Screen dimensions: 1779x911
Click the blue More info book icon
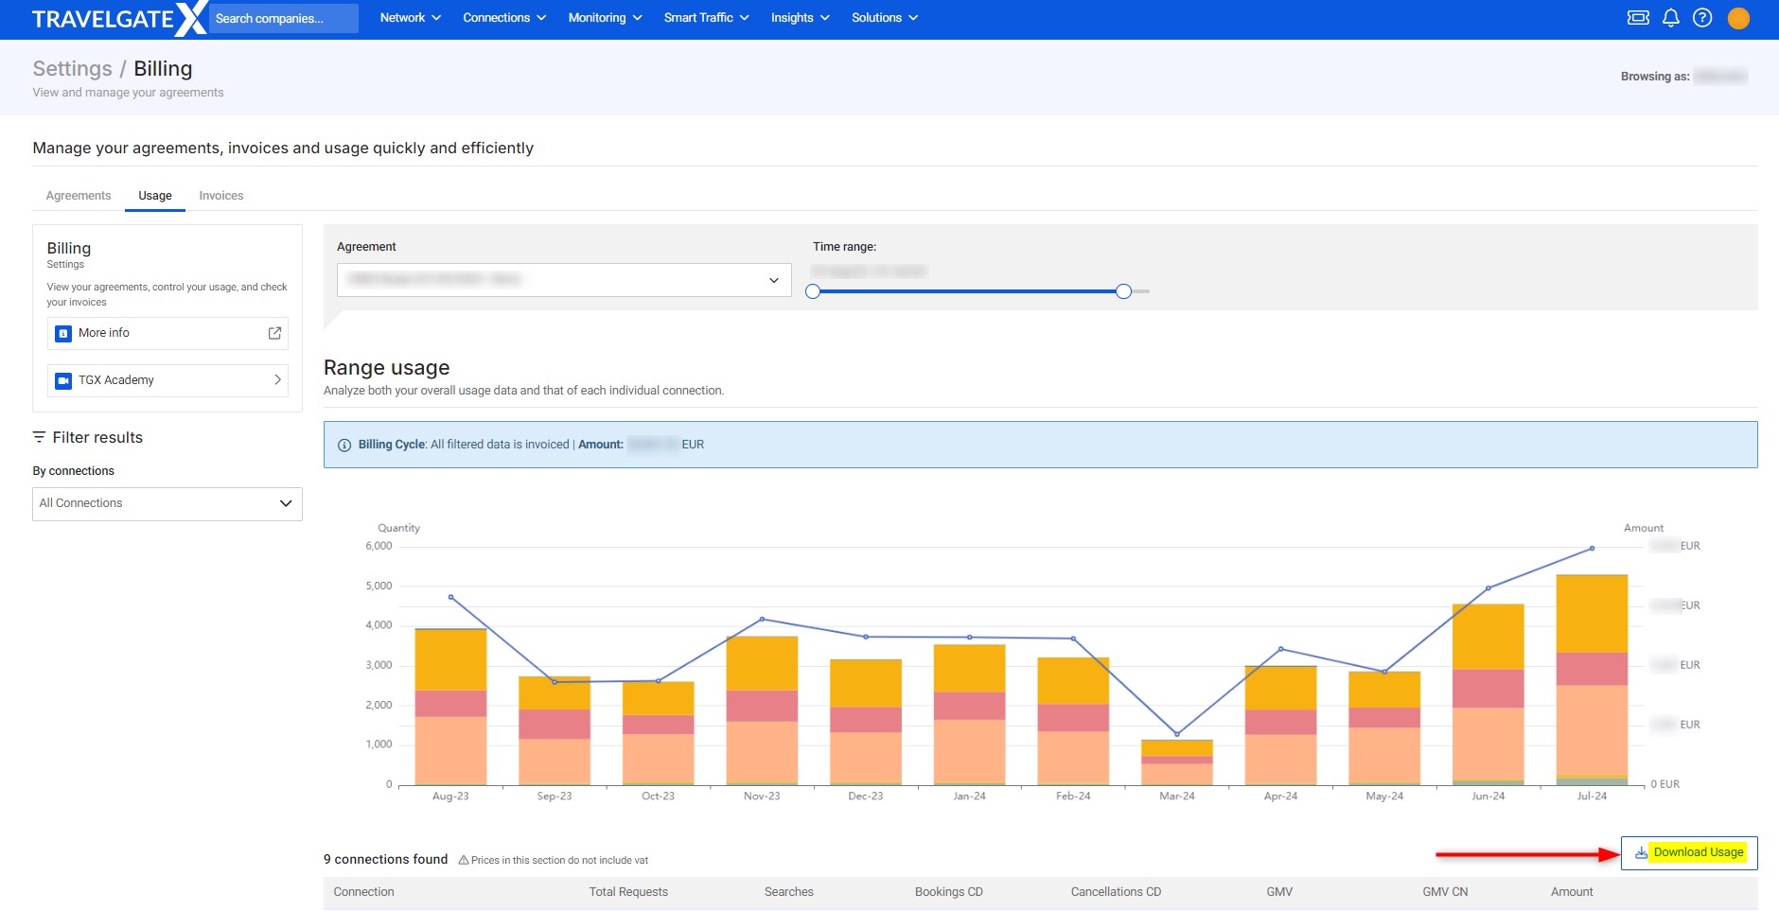coord(63,333)
